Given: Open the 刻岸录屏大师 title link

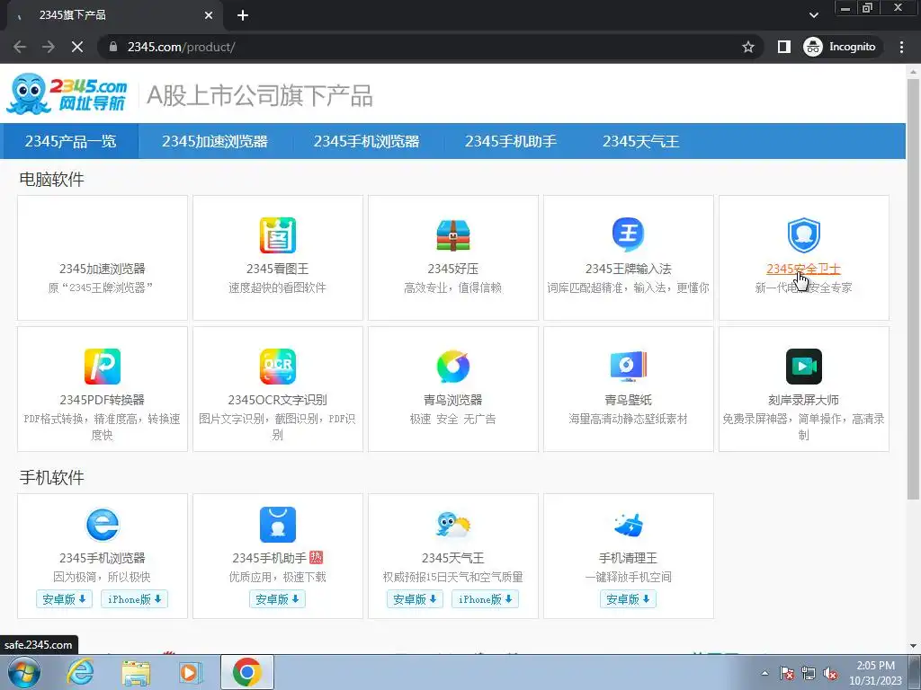Looking at the screenshot, I should (803, 400).
